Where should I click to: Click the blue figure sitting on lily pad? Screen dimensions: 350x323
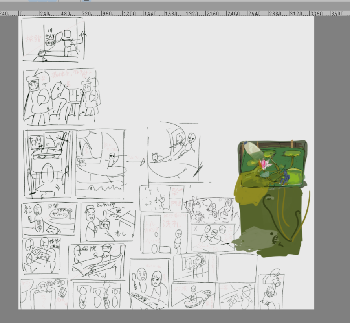coord(285,178)
